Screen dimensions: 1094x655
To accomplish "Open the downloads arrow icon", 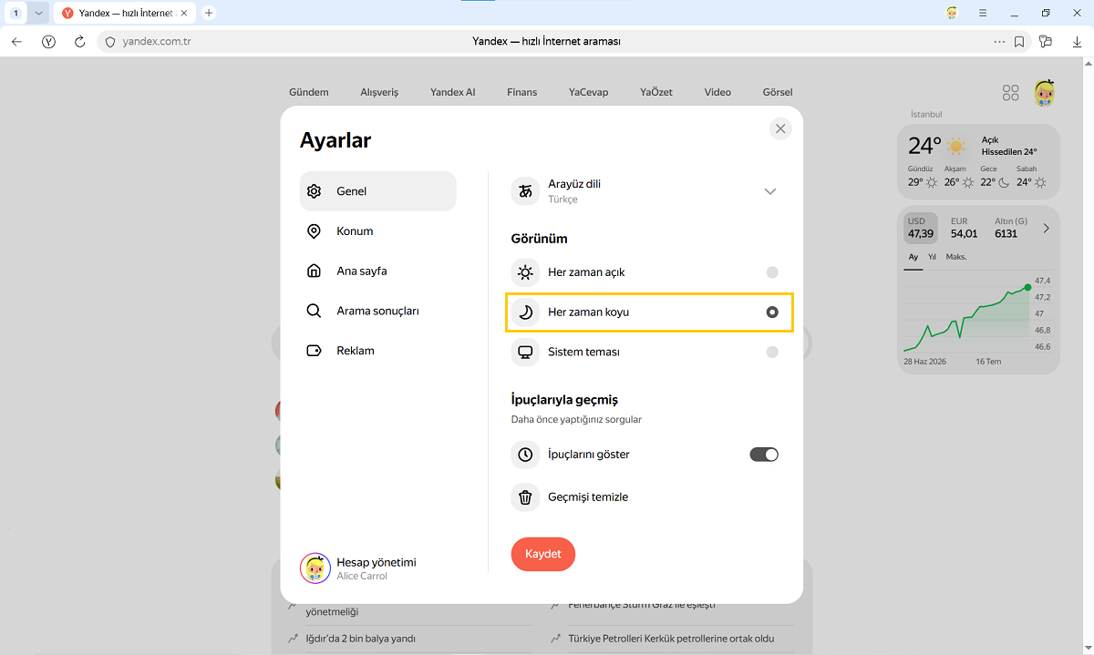I will tap(1077, 42).
